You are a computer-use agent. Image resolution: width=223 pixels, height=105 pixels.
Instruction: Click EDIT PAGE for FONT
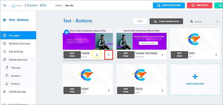point(72,90)
